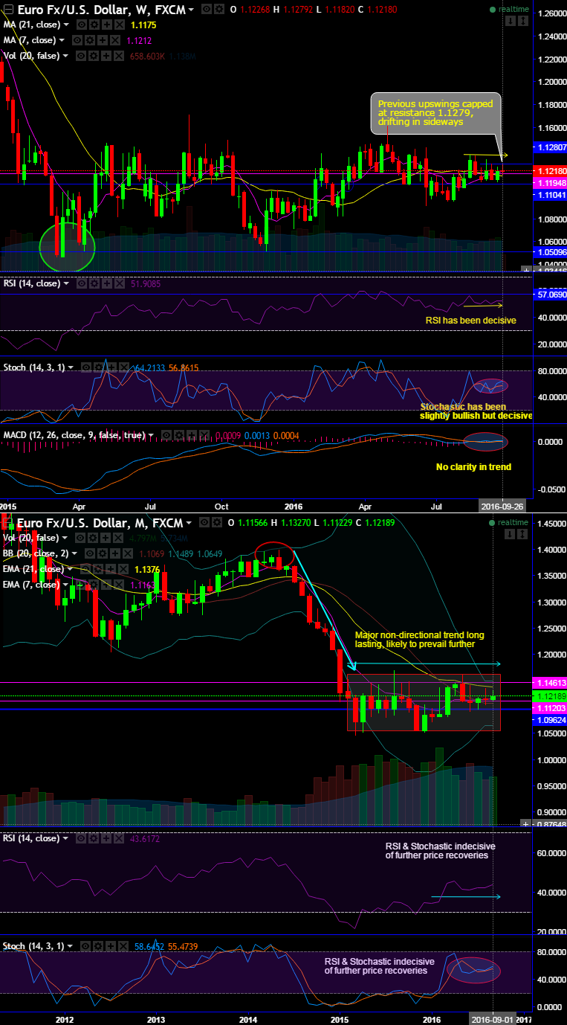Open settings gear for monthly Vol indicator

click(94, 537)
